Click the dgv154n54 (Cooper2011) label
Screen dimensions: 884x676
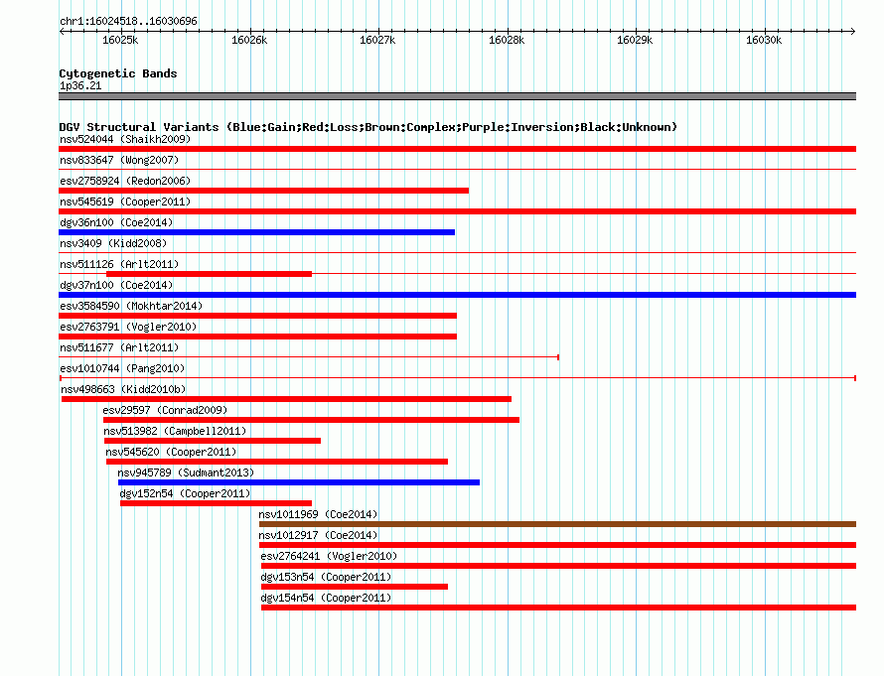tap(326, 598)
